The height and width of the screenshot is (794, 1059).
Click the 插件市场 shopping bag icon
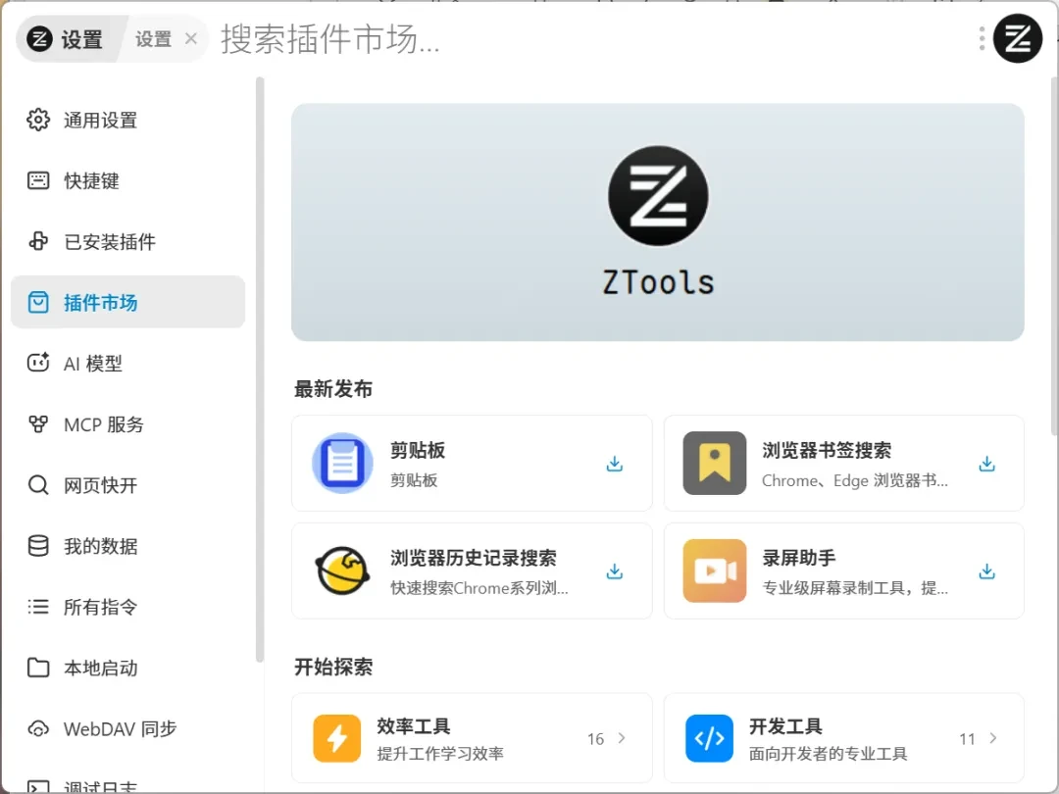pyautogui.click(x=38, y=302)
